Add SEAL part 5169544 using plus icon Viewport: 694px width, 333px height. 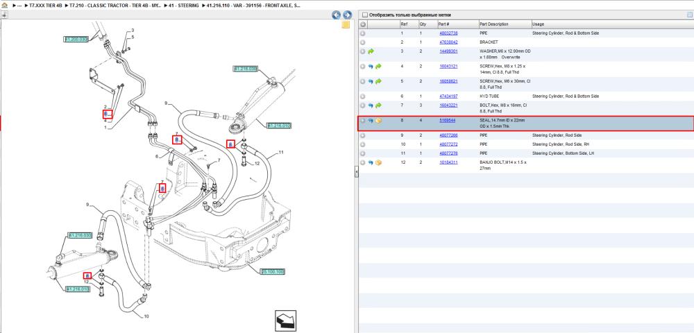point(362,121)
